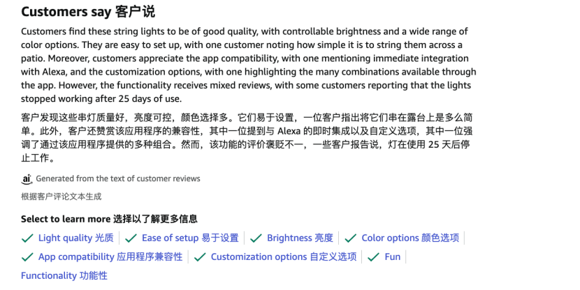580x290 pixels.
Task: Open Brightness review details
Action: point(300,238)
